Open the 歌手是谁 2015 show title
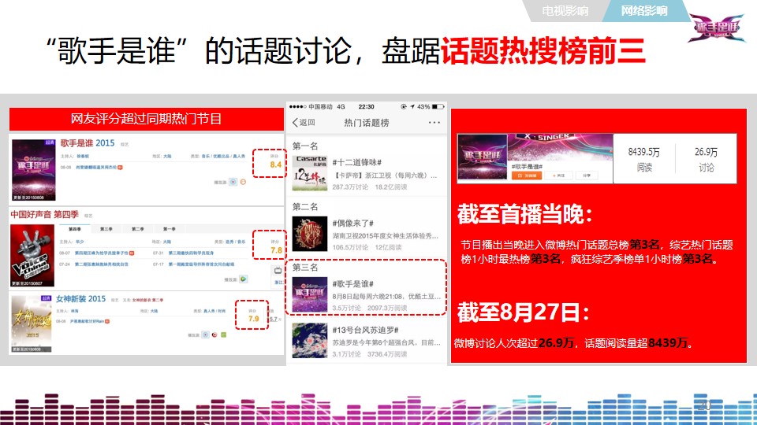The height and width of the screenshot is (425, 757). (88, 143)
